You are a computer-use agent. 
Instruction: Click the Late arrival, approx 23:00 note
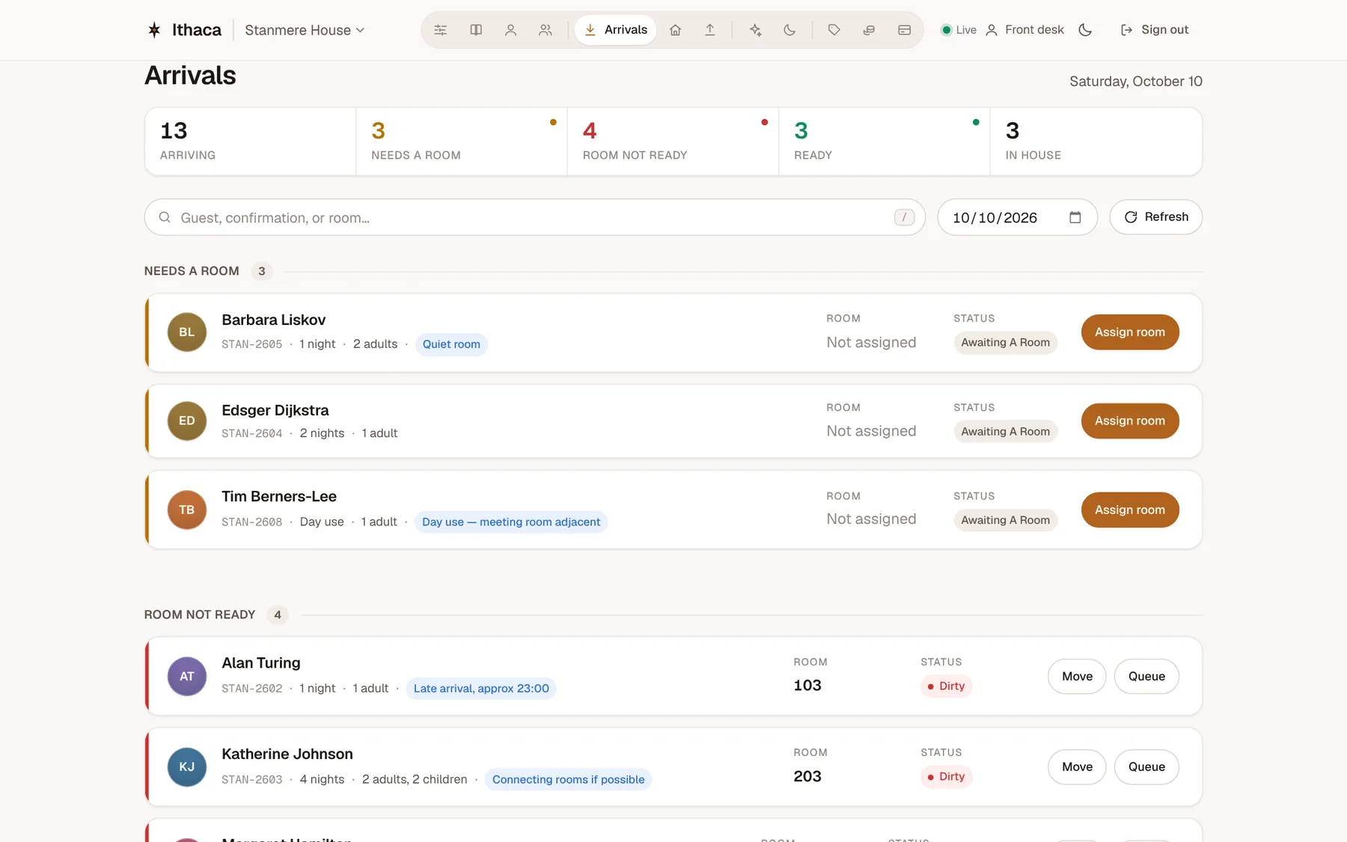tap(481, 689)
